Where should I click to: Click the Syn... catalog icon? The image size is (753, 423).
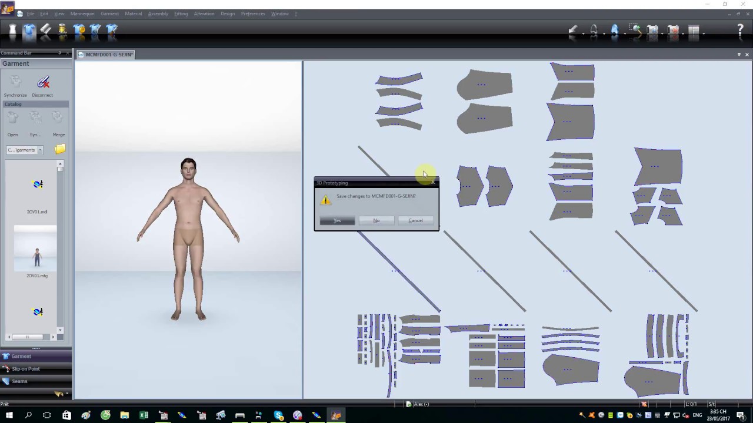35,119
